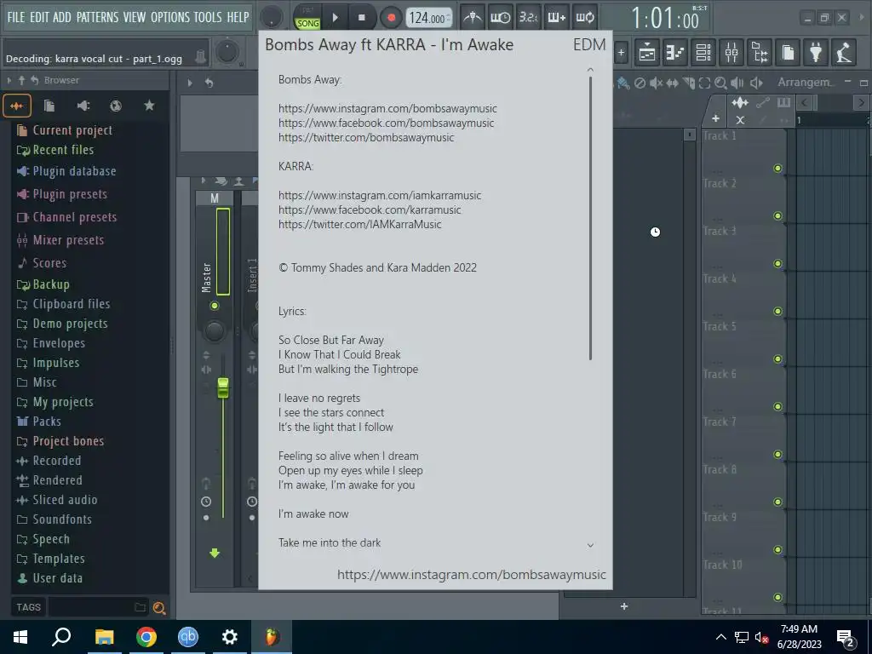Select the audio tab in browser
The height and width of the screenshot is (654, 872).
(17, 106)
